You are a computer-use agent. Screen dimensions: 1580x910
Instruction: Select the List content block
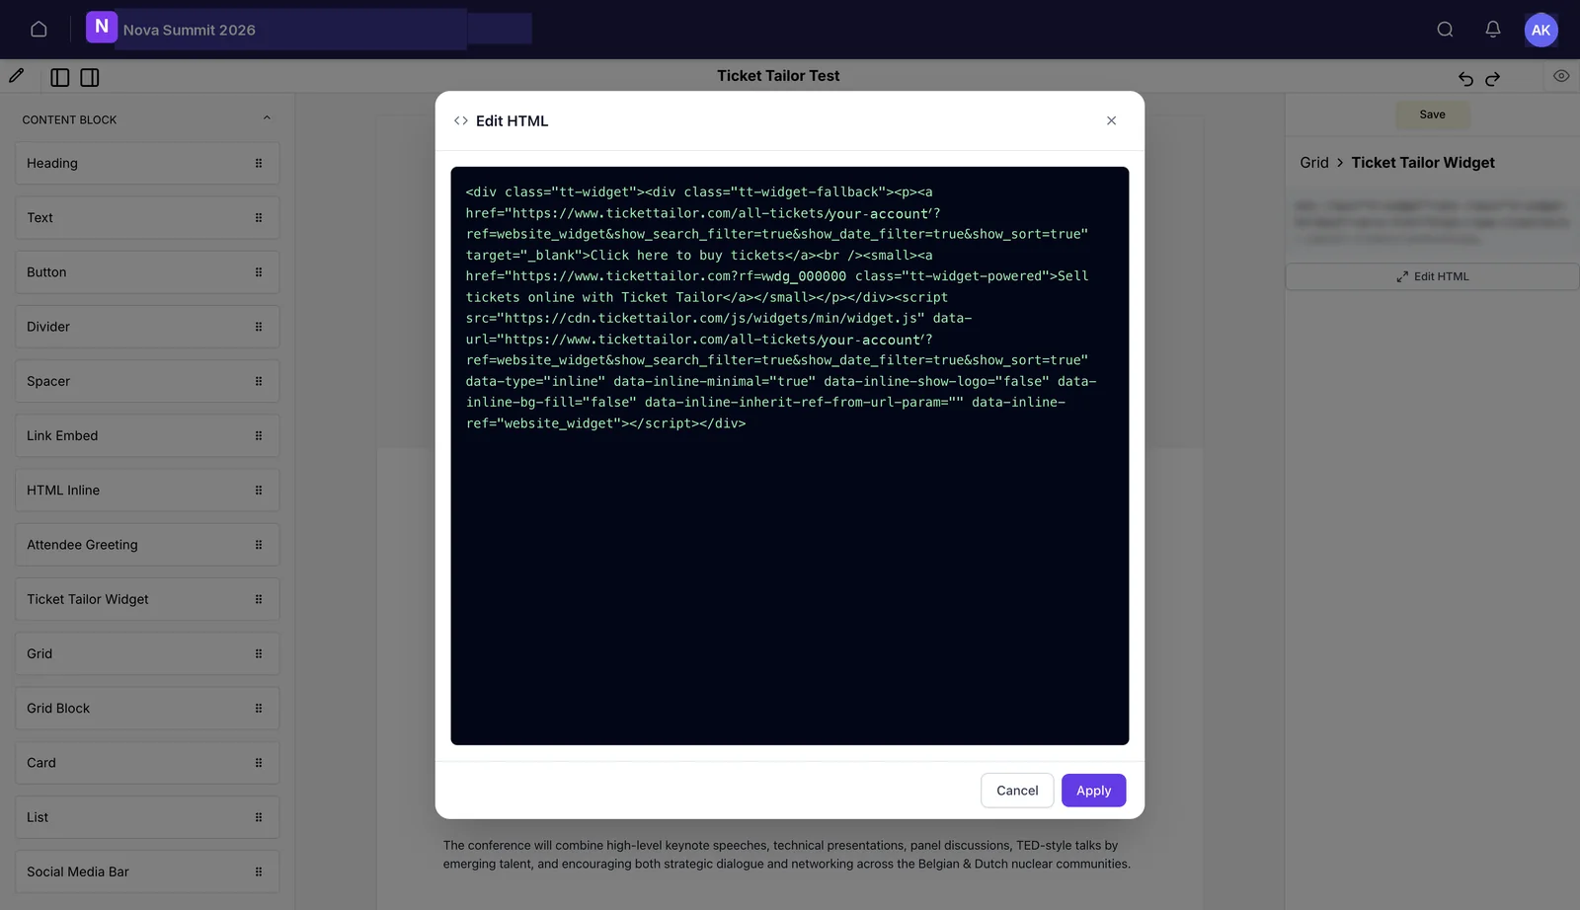coord(147,817)
